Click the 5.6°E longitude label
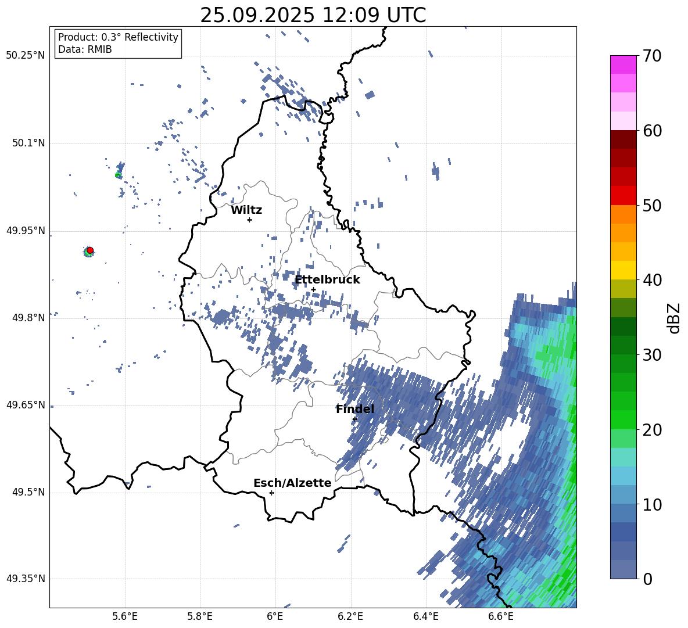The width and height of the screenshot is (688, 628). 124,616
